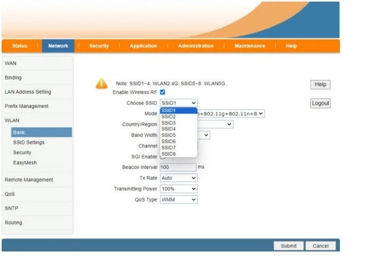378x270 pixels.
Task: Open the Status tab
Action: tap(20, 46)
